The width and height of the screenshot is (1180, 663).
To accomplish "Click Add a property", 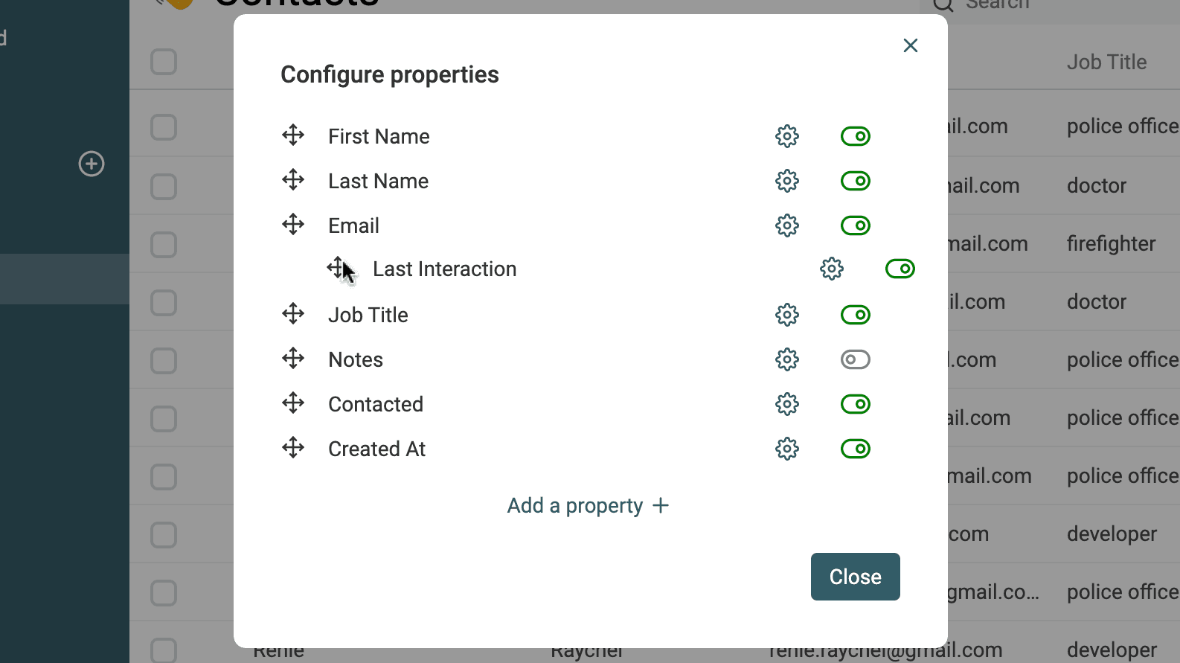I will point(588,505).
